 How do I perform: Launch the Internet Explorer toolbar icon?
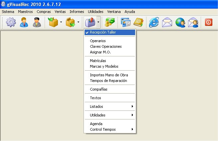[x=154, y=22]
